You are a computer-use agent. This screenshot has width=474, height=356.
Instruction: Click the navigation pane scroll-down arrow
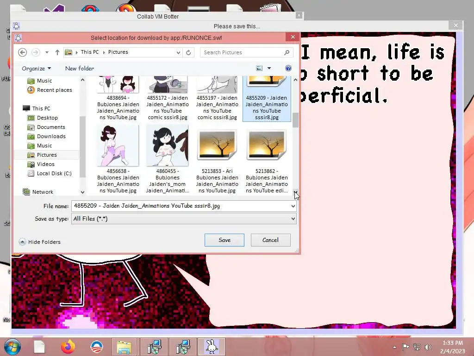(82, 192)
